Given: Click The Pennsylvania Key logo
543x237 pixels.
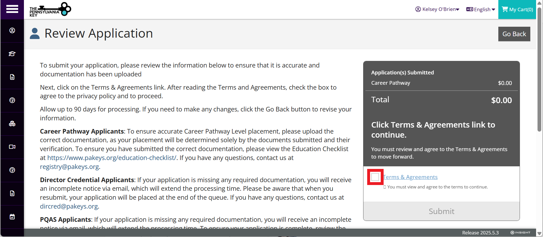Looking at the screenshot, I should pyautogui.click(x=50, y=9).
